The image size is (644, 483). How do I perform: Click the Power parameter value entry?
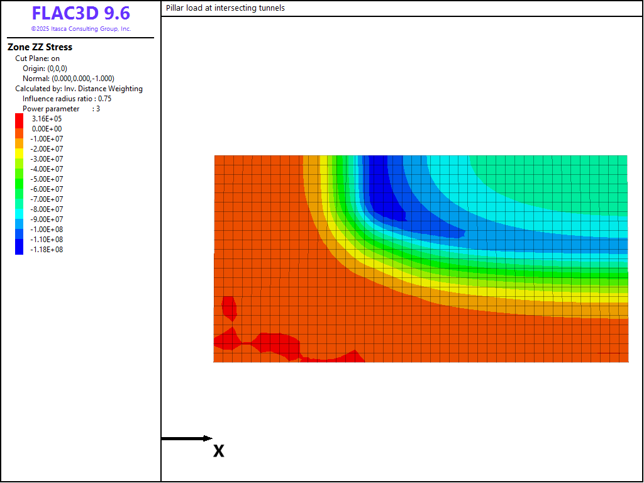tap(61, 109)
